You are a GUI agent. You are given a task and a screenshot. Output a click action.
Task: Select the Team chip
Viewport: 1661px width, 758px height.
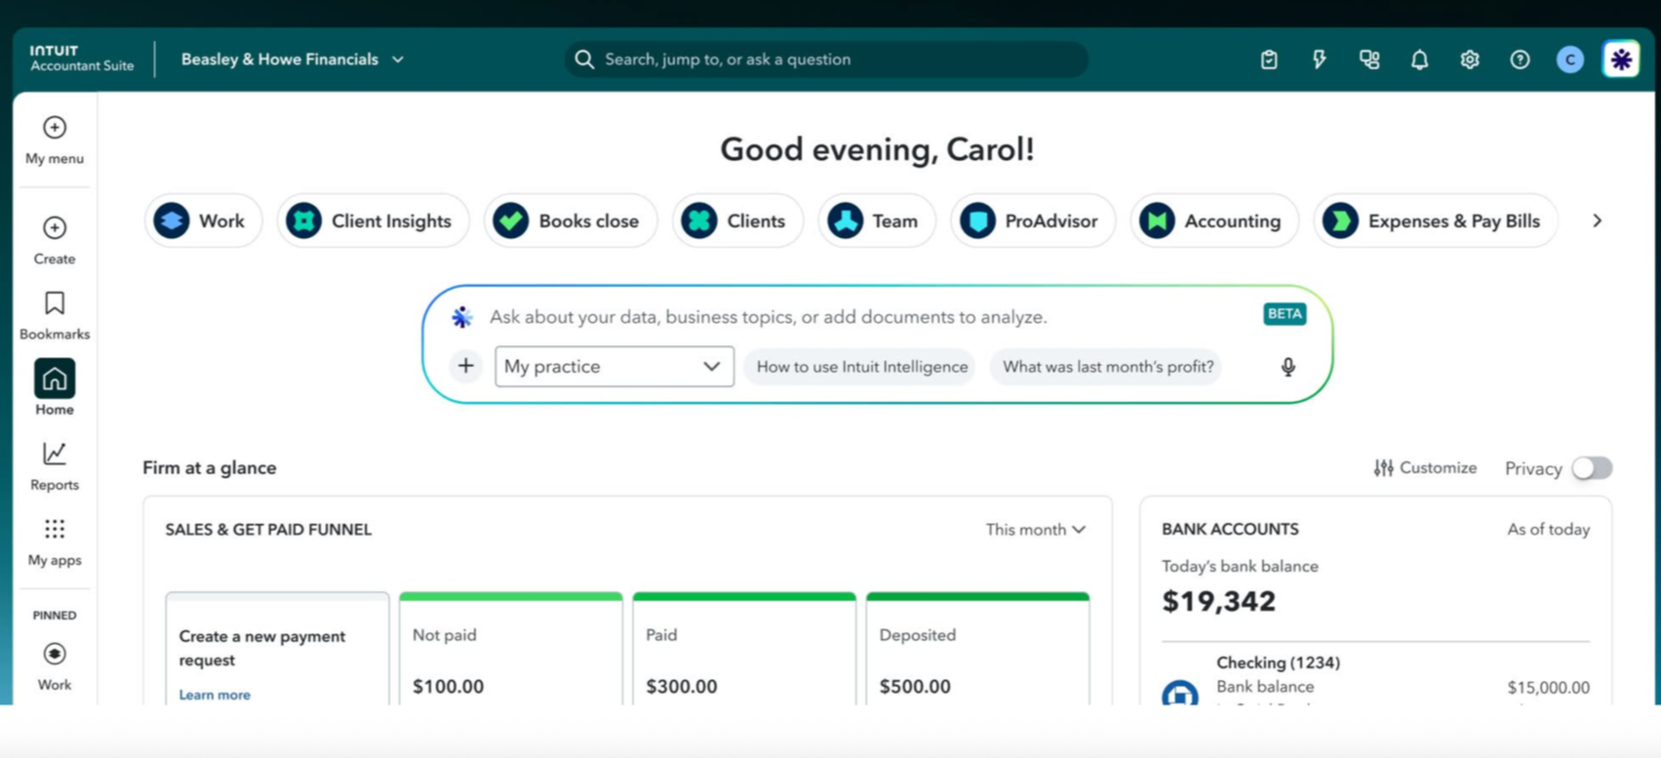click(876, 221)
